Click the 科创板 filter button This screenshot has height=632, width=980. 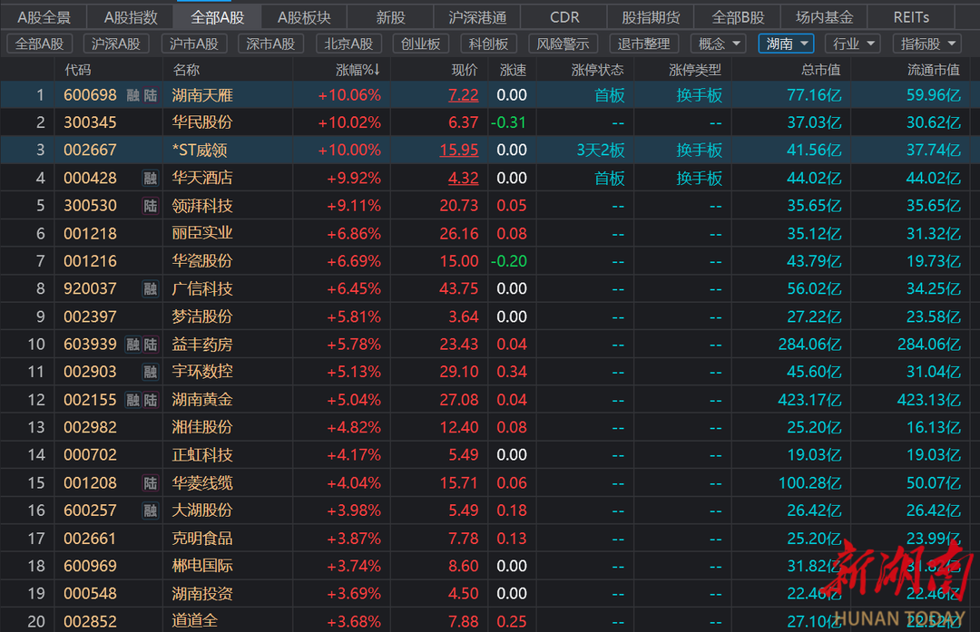point(488,44)
